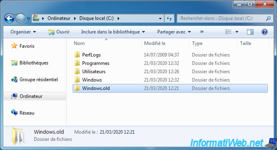Click the details pane modified date 21/03/2020 12:21
This screenshot has width=277, height=150.
tap(117, 132)
